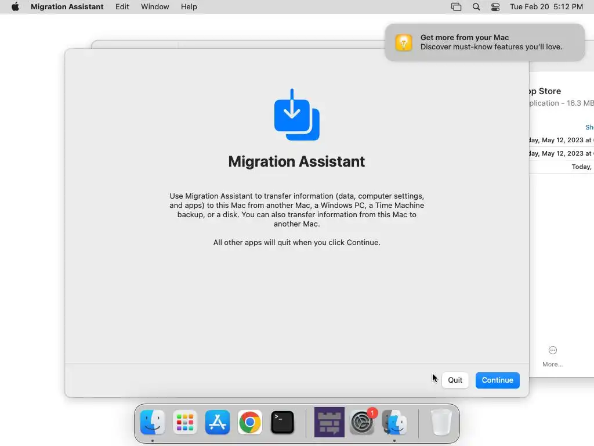Image resolution: width=594 pixels, height=446 pixels.
Task: Open System Settings from the Dock
Action: 362,422
